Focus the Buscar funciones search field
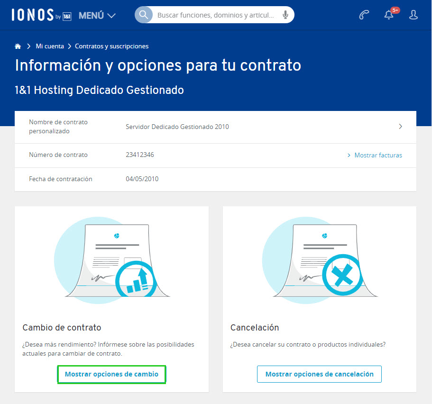Viewport: 432px width, 404px height. [x=215, y=15]
